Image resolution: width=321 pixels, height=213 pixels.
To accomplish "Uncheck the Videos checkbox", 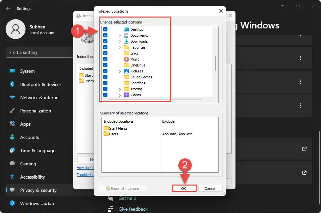I will coord(105,95).
